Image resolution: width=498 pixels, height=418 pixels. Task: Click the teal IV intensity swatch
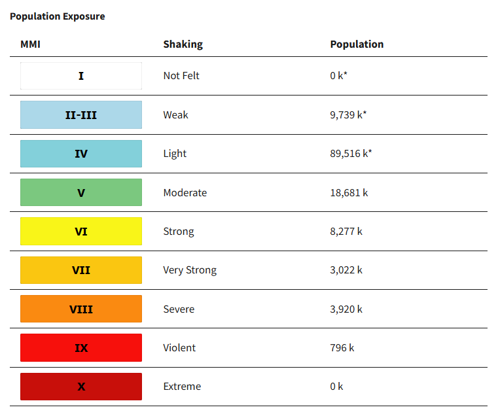pos(81,154)
